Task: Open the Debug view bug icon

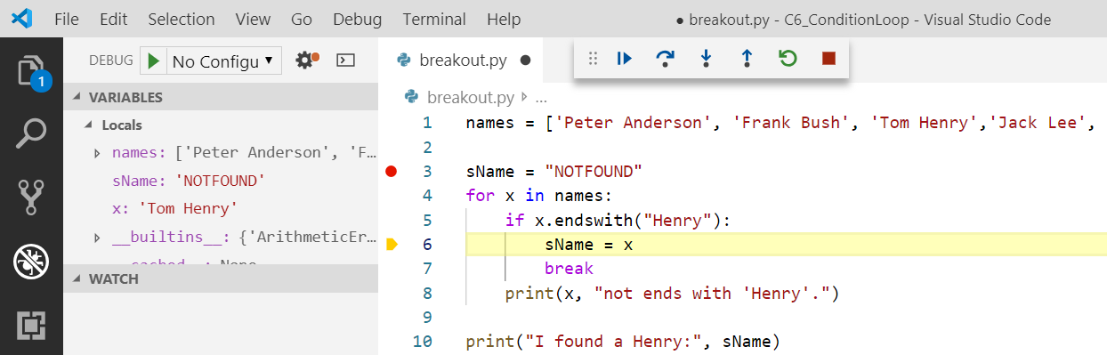Action: (x=31, y=261)
